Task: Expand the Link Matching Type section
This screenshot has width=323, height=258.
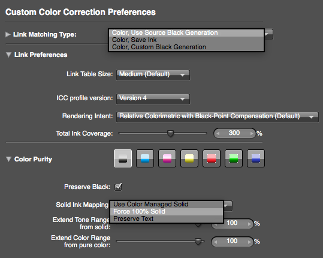Action: pyautogui.click(x=8, y=34)
